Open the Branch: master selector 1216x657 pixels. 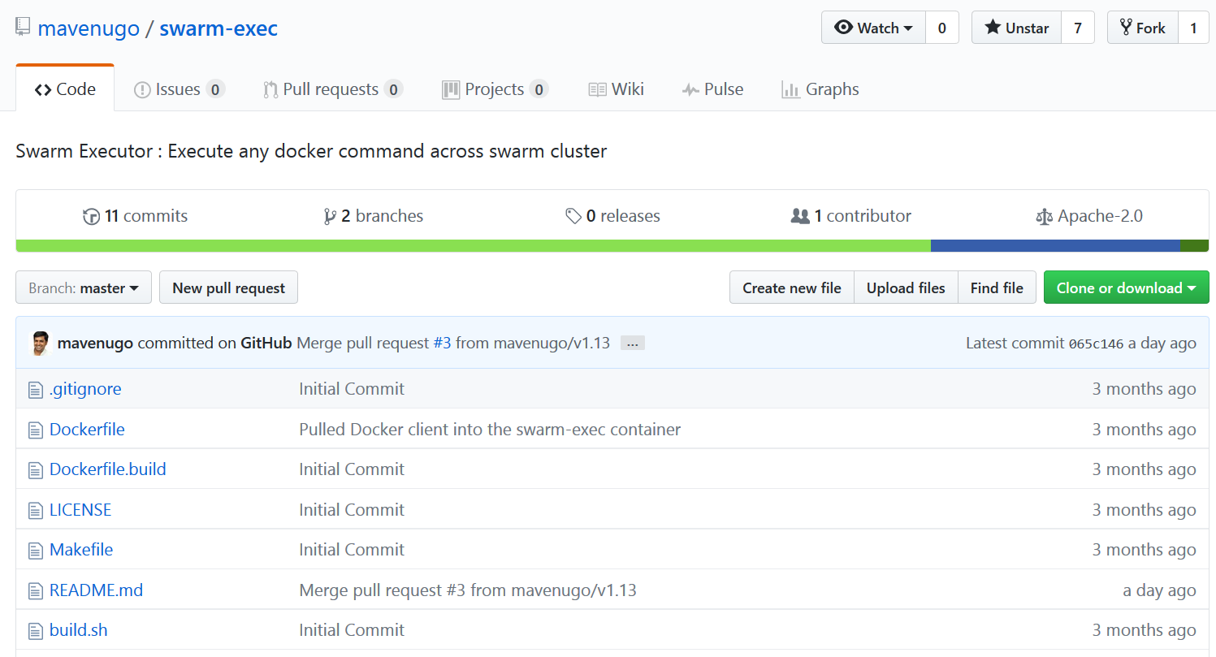[x=84, y=287]
